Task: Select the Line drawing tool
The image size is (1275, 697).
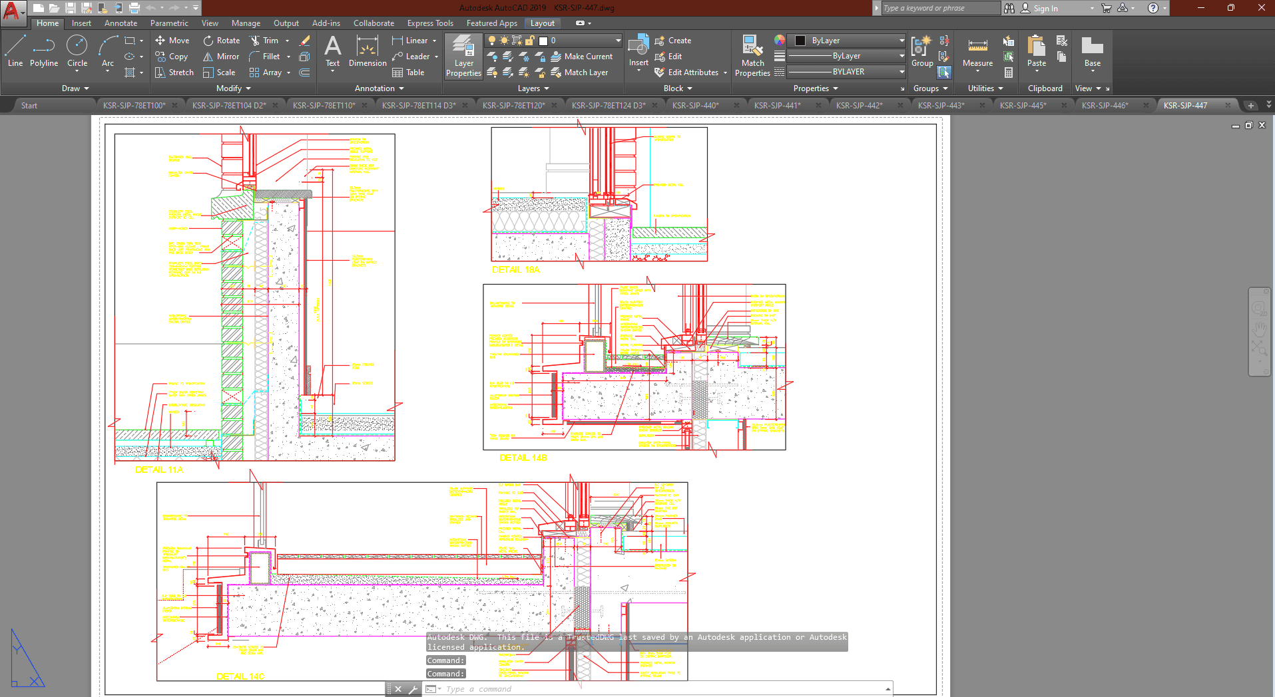Action: tap(15, 51)
